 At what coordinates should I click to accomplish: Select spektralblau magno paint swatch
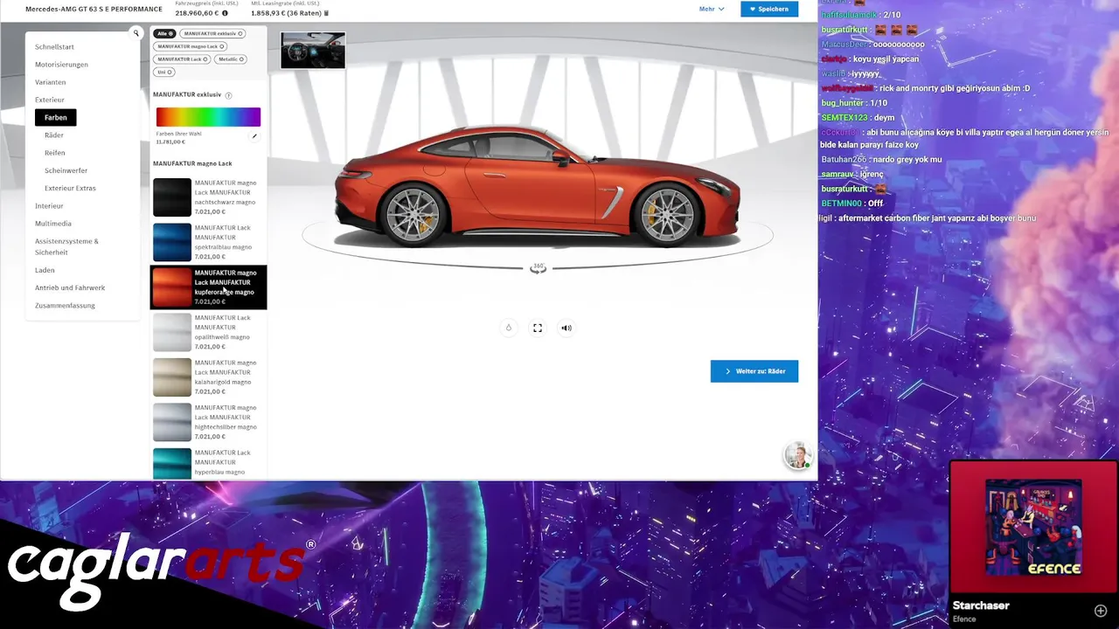172,242
